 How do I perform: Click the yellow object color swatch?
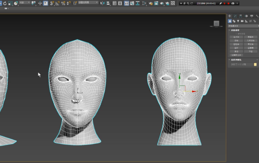click(255, 64)
